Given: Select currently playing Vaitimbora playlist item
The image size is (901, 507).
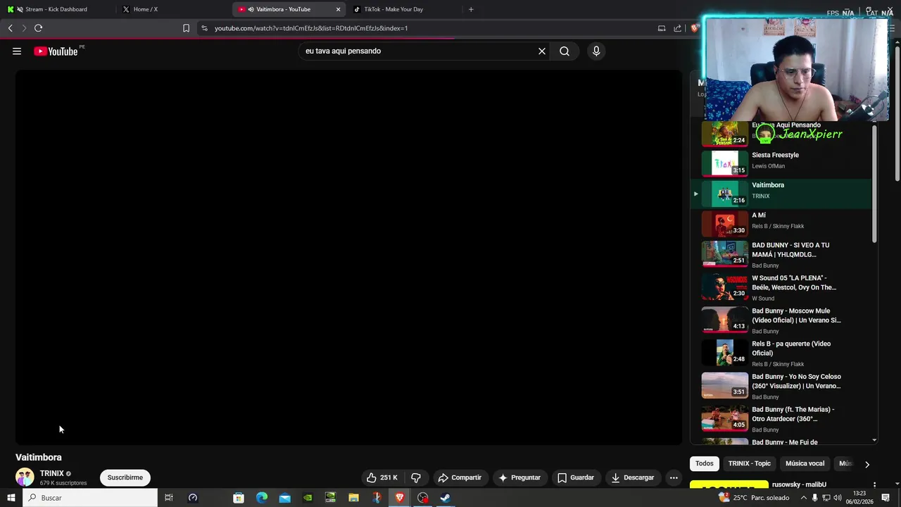Looking at the screenshot, I should point(781,193).
